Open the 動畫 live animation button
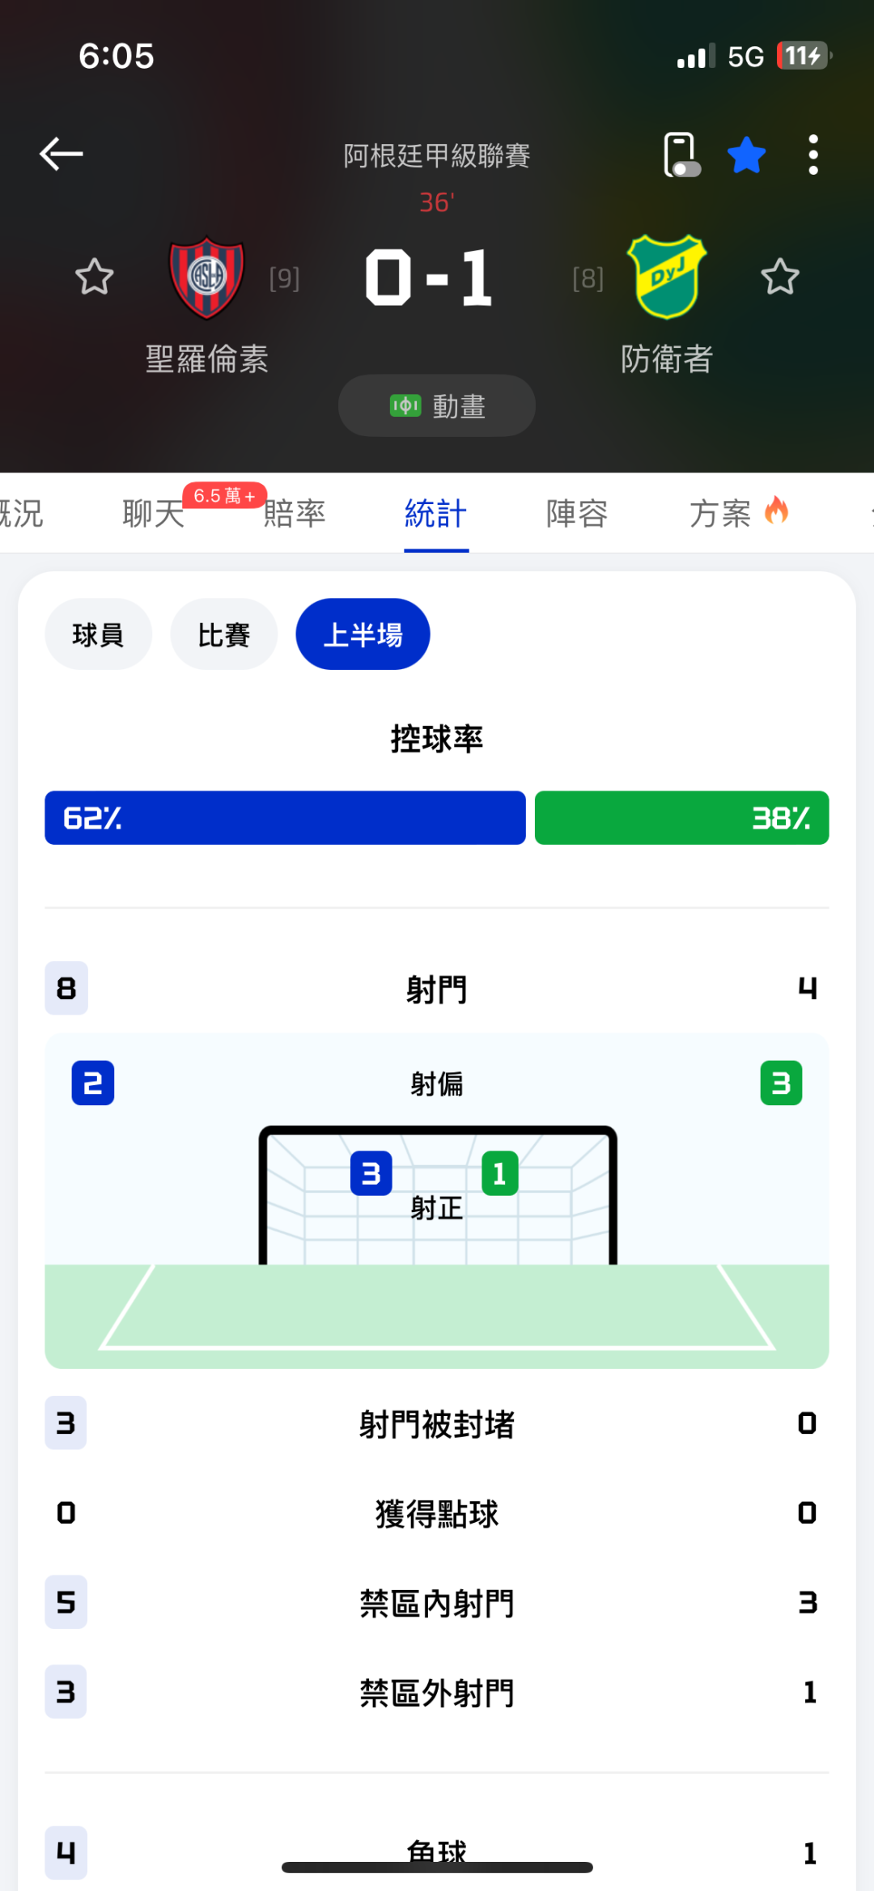Image resolution: width=874 pixels, height=1891 pixels. [x=437, y=405]
